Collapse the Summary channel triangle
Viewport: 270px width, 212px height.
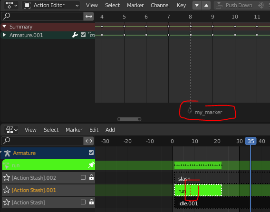(4, 26)
